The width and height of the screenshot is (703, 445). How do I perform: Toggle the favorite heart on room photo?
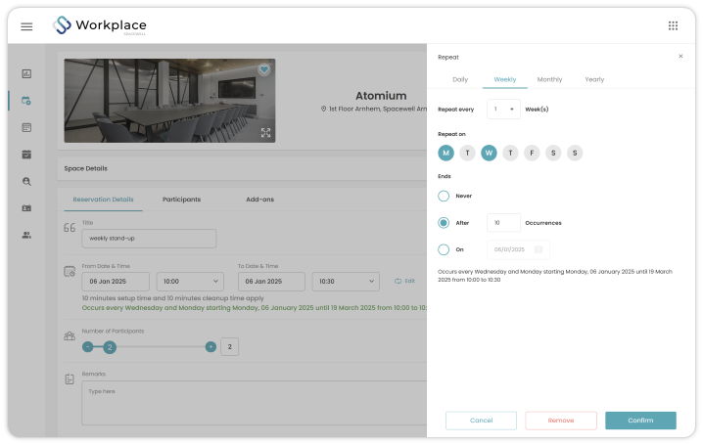point(264,69)
